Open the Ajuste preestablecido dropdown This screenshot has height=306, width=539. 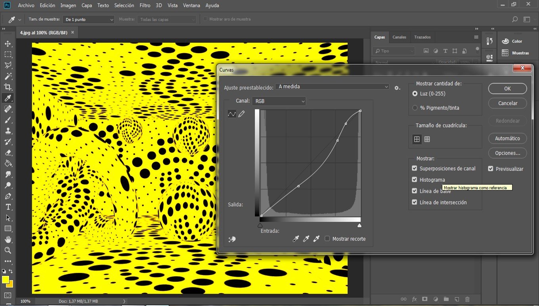333,87
